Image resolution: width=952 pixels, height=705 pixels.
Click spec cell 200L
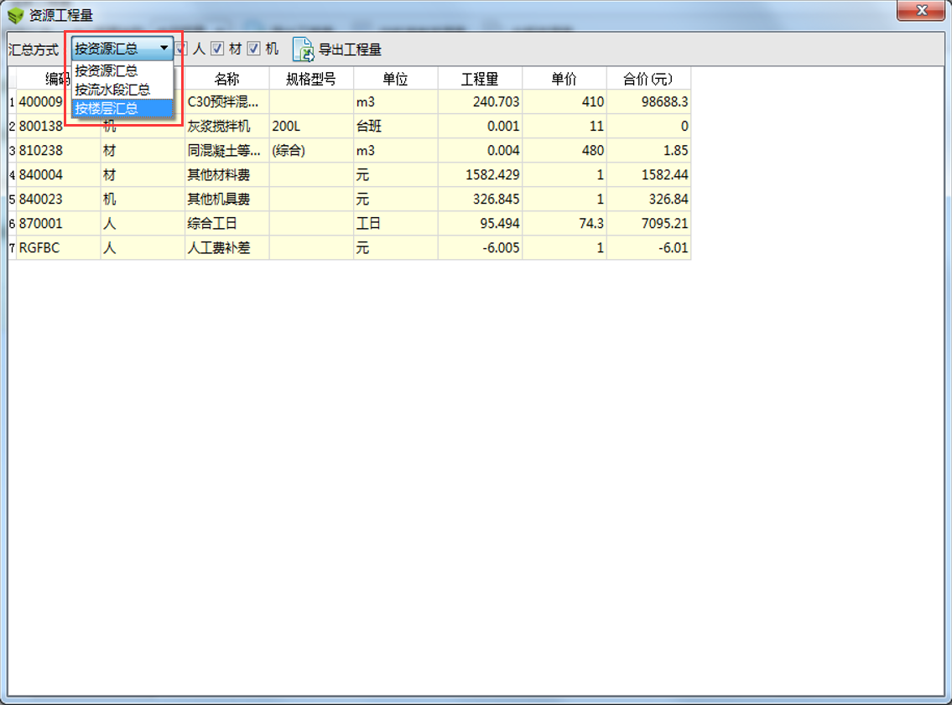point(311,127)
